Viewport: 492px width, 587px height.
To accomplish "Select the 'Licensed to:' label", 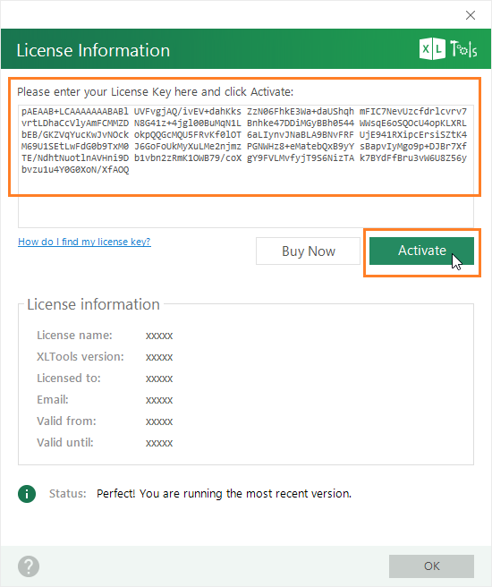I will coord(69,379).
